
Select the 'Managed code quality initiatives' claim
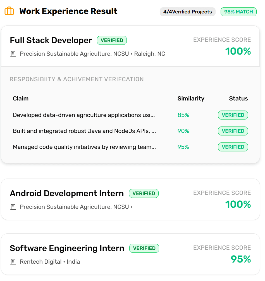point(84,147)
